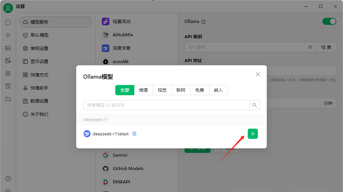Click the 硅基流动 provider logo icon
The width and height of the screenshot is (343, 192).
(106, 22)
